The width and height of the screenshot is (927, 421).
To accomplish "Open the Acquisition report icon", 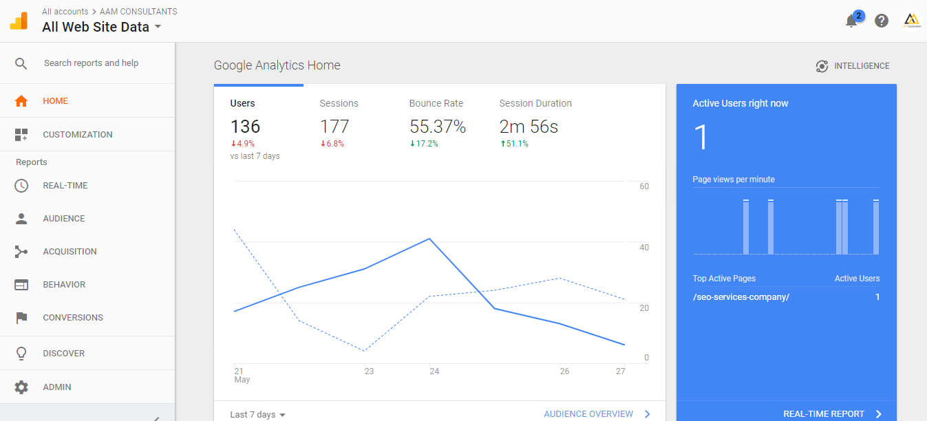I will (x=21, y=251).
